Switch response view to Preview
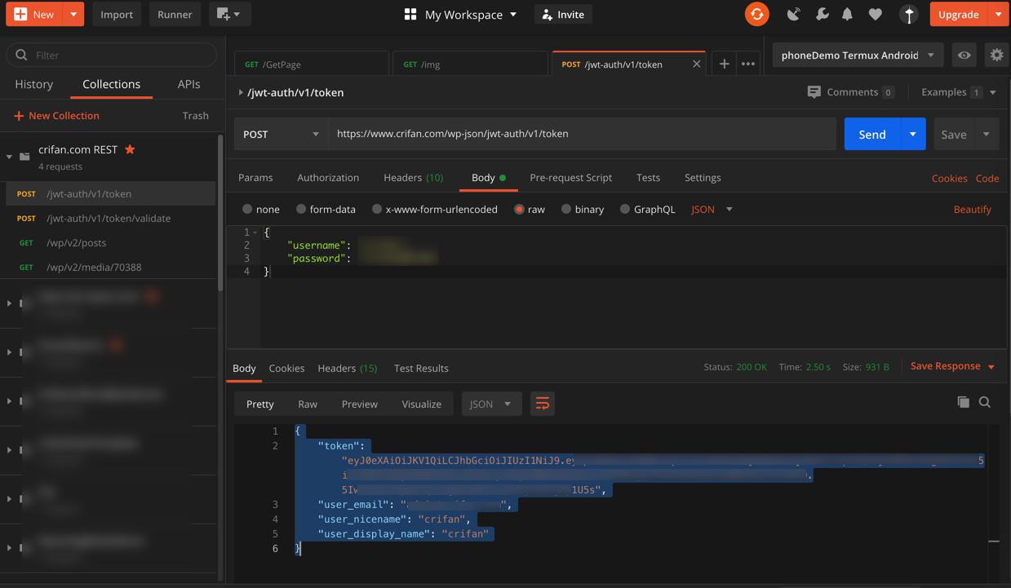This screenshot has width=1011, height=588. pos(359,404)
